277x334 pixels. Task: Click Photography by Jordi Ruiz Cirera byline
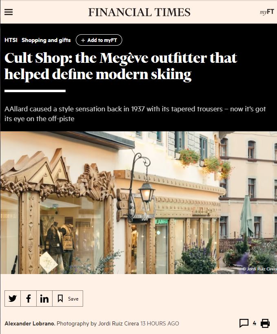(98, 323)
